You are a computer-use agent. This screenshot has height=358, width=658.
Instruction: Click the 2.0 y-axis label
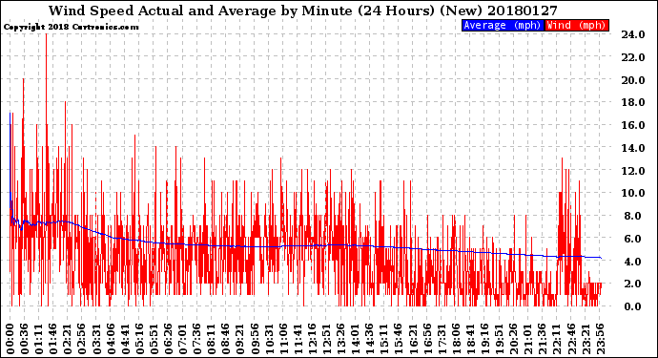(x=633, y=284)
